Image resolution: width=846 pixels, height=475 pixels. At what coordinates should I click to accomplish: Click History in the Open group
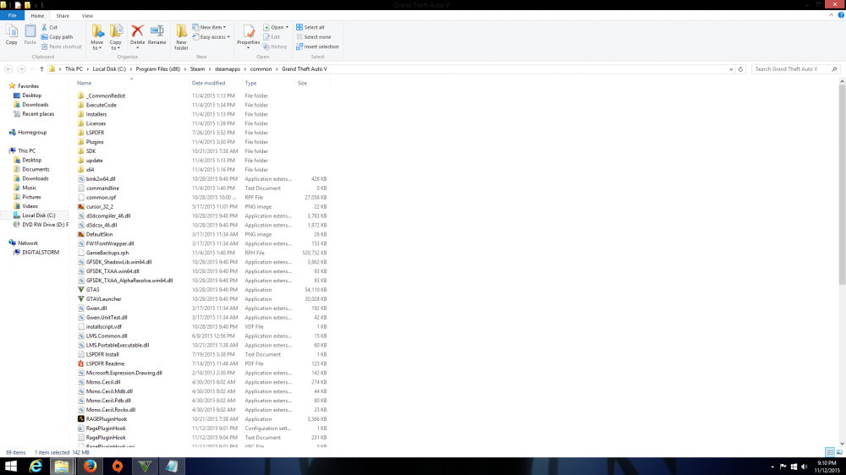275,46
